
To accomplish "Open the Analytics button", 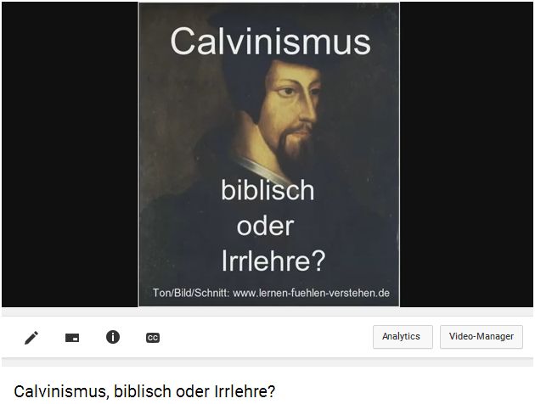I will pos(403,337).
